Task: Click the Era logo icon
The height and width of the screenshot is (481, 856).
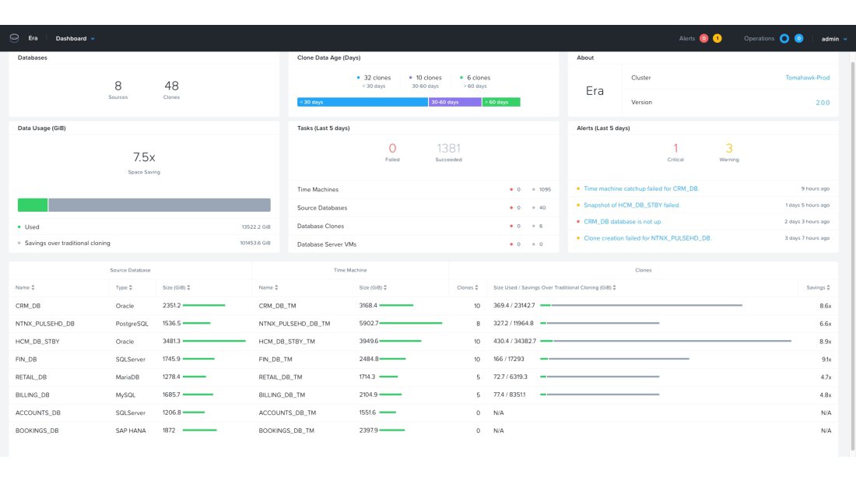Action: tap(13, 38)
